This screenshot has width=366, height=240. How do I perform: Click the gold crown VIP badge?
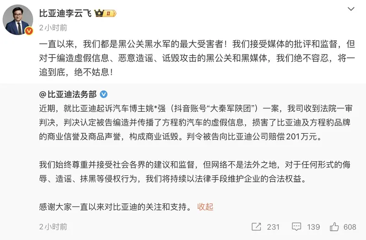point(105,14)
